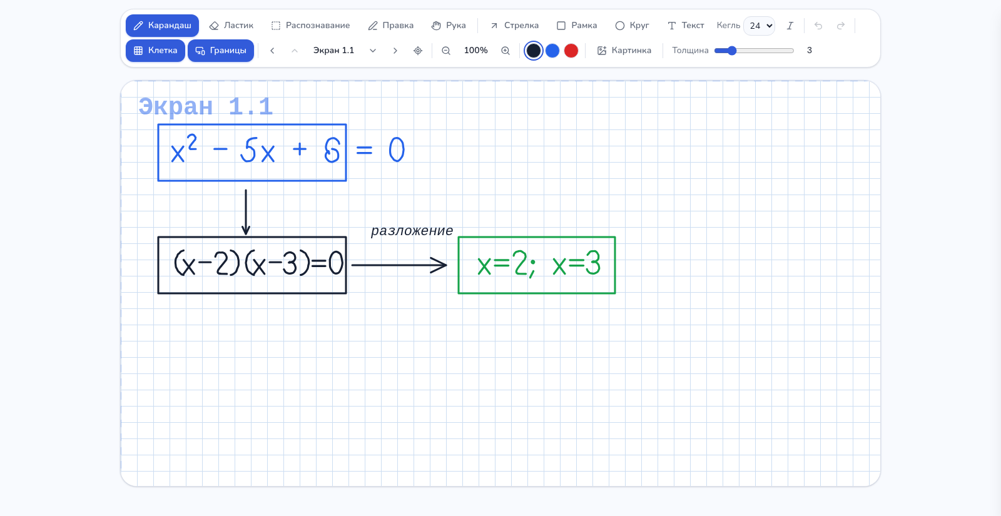
Task: Choose the Правка edit tool
Action: (x=390, y=26)
